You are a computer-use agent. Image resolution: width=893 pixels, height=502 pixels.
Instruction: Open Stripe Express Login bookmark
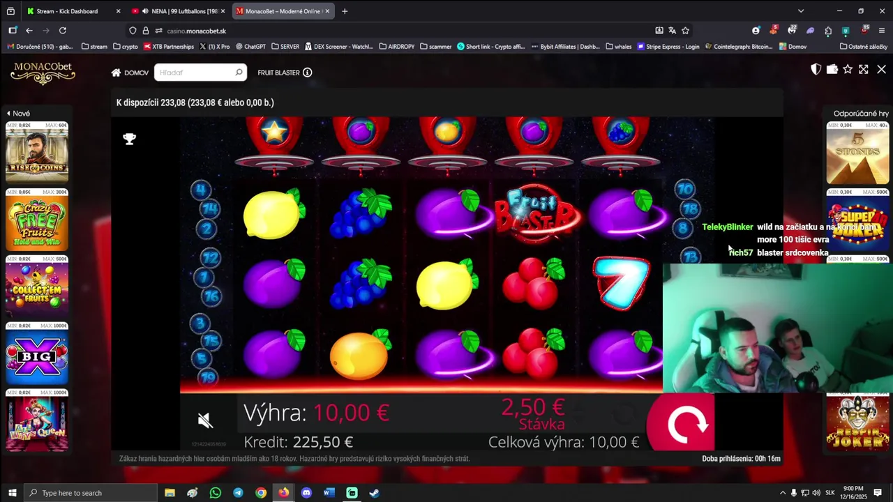click(668, 47)
